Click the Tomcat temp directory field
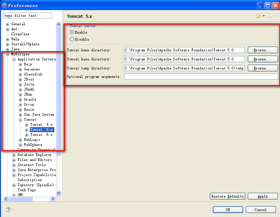This screenshot has height=217, width=280. tap(184, 68)
